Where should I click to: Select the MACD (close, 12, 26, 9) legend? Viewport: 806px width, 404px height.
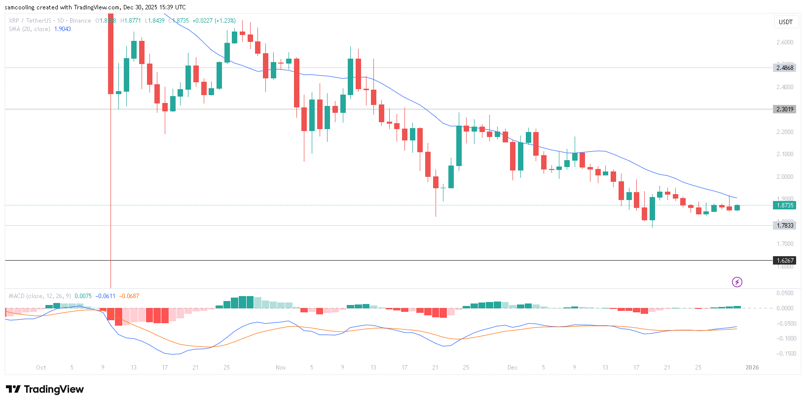pos(39,296)
